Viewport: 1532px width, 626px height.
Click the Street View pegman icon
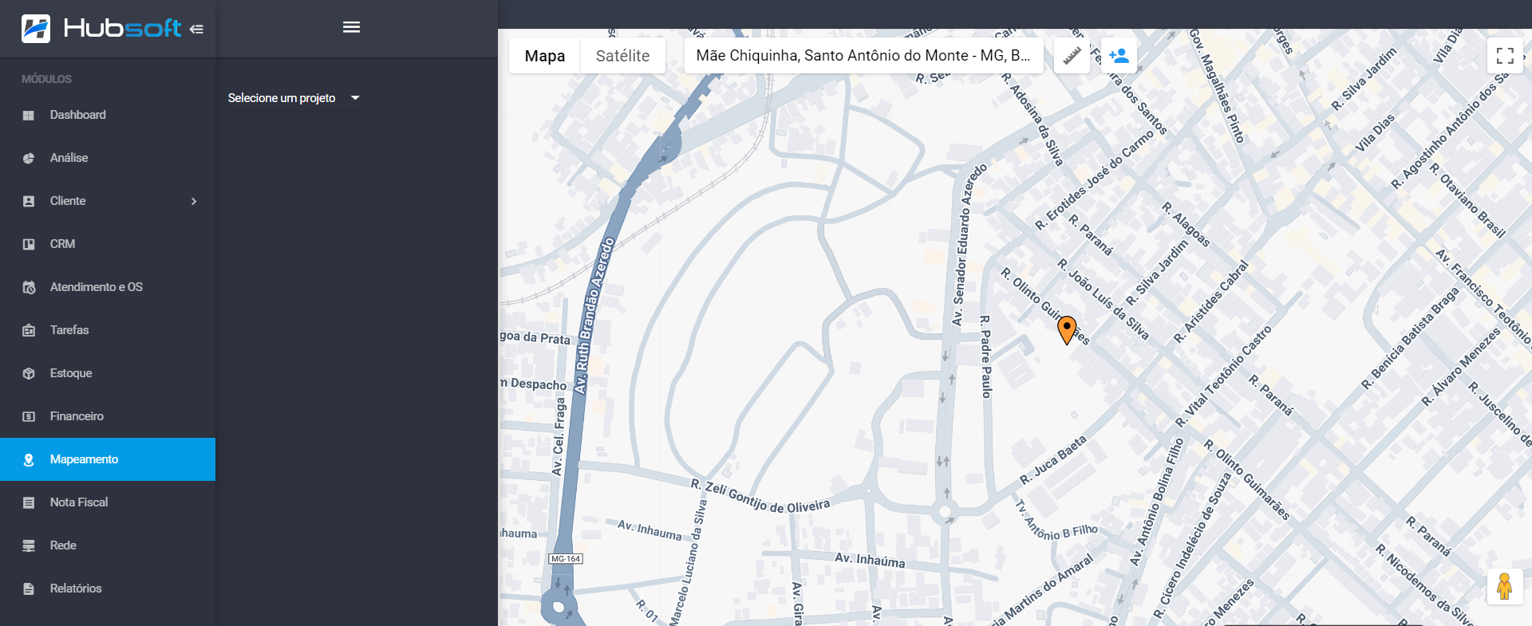[1505, 586]
